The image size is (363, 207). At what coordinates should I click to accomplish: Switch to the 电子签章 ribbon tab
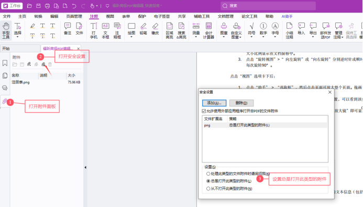click(162, 16)
